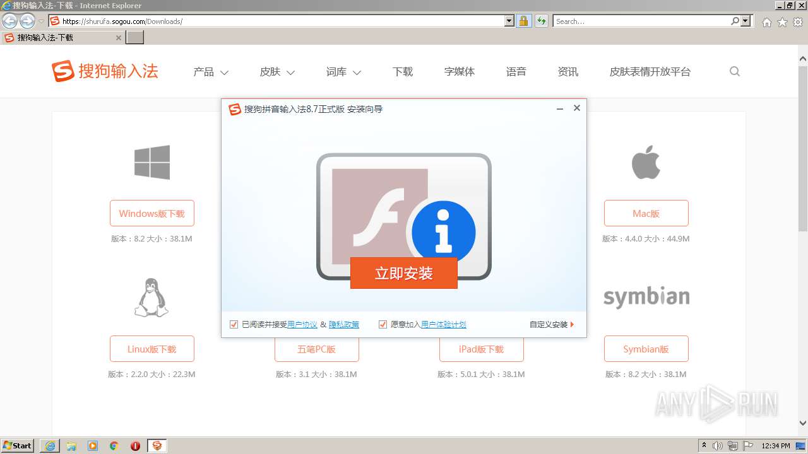Uncheck the user experience program checkbox
Viewport: 808px width, 454px height.
coord(383,325)
